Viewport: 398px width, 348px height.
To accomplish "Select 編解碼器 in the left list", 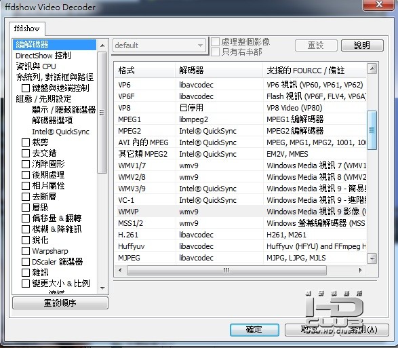I will 54,45.
